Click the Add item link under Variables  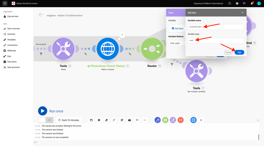click(177, 29)
